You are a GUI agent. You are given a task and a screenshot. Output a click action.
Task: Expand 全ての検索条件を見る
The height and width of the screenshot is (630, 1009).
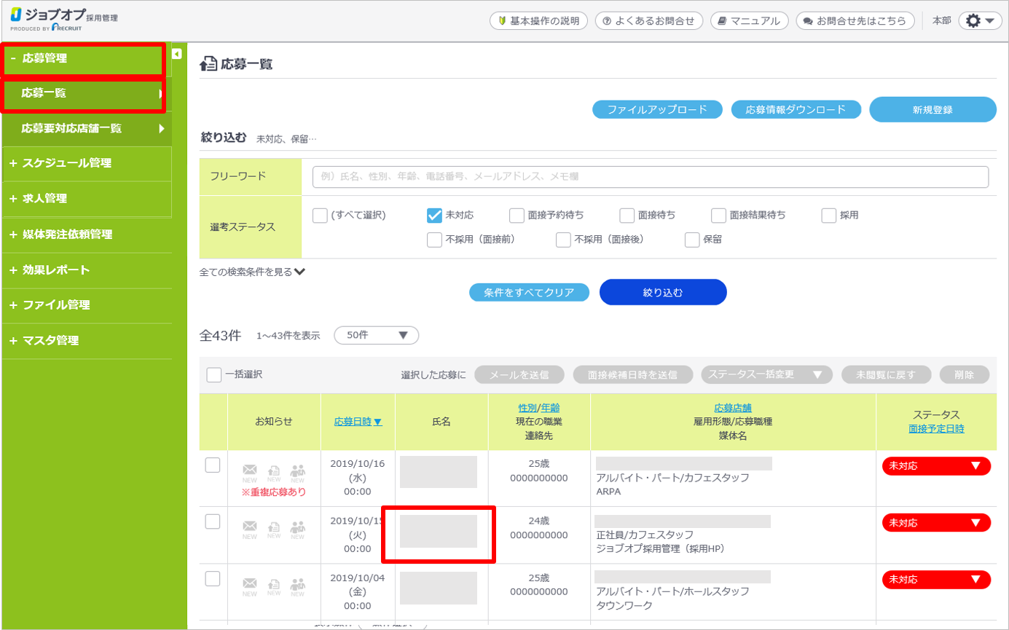pos(252,272)
